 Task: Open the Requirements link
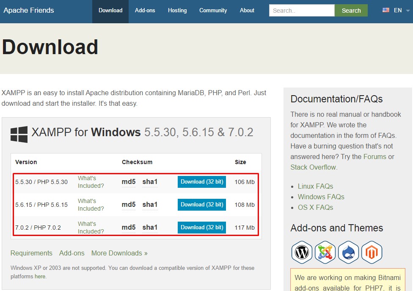click(31, 253)
